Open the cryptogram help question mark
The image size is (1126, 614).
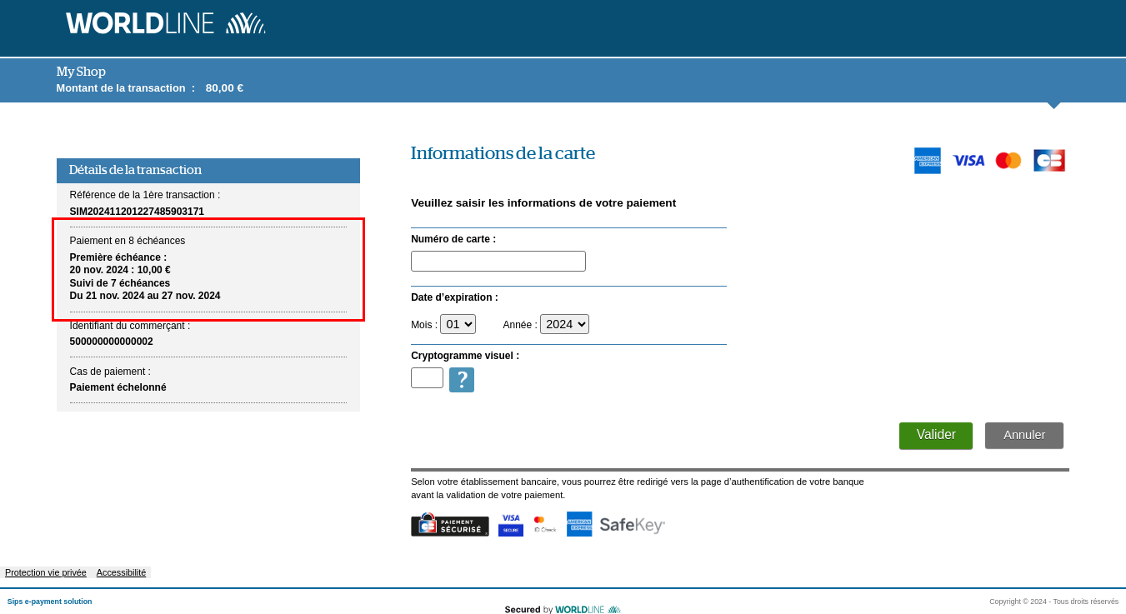point(462,380)
